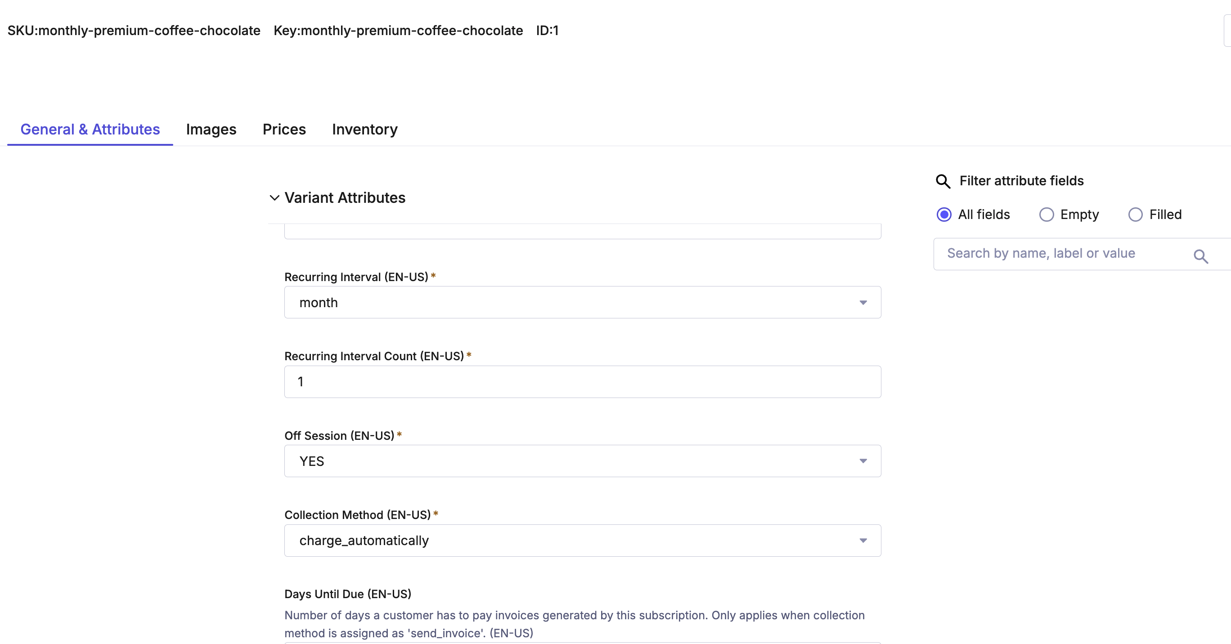The width and height of the screenshot is (1231, 644).
Task: Click the Days Until Due description text
Action: (575, 624)
